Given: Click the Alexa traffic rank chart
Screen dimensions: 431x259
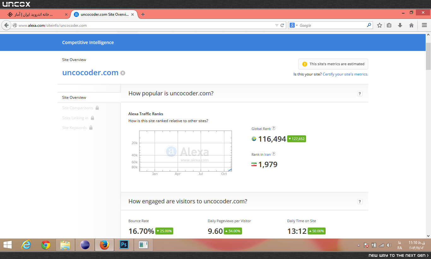Looking at the screenshot, I should click(x=186, y=151).
